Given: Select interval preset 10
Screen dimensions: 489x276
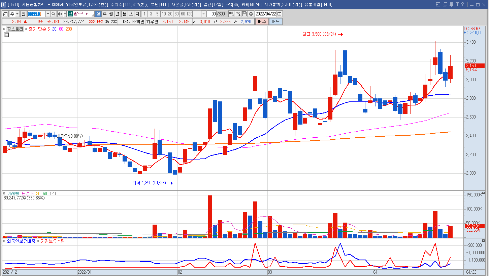Looking at the screenshot, I should coord(163,14).
